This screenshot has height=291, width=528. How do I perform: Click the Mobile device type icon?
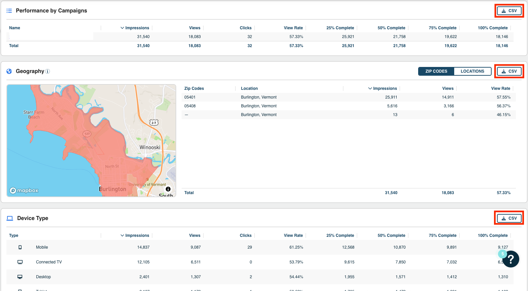click(x=20, y=247)
